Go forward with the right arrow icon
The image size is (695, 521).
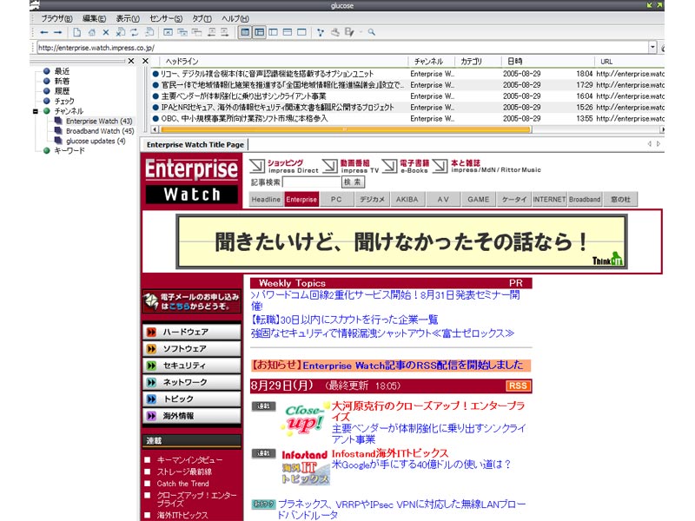57,32
